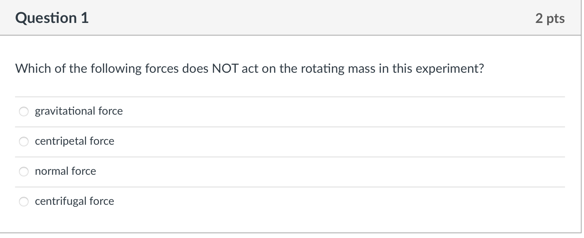Select the normal force radio button
The width and height of the screenshot is (584, 238).
point(23,172)
